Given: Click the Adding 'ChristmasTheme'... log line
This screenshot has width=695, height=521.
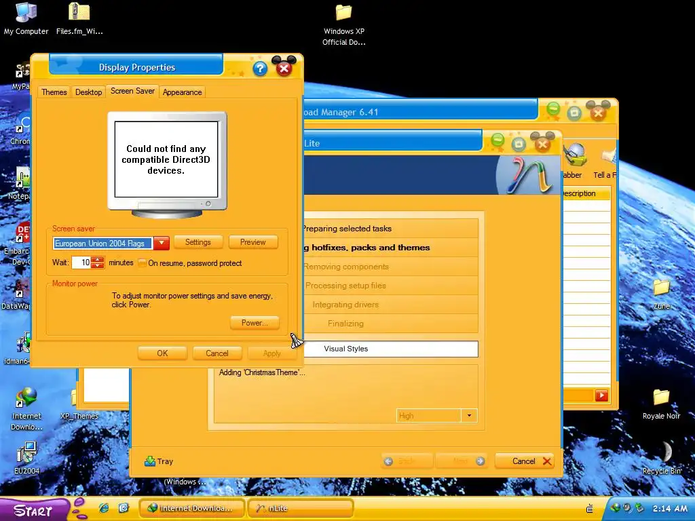Looking at the screenshot, I should click(262, 372).
